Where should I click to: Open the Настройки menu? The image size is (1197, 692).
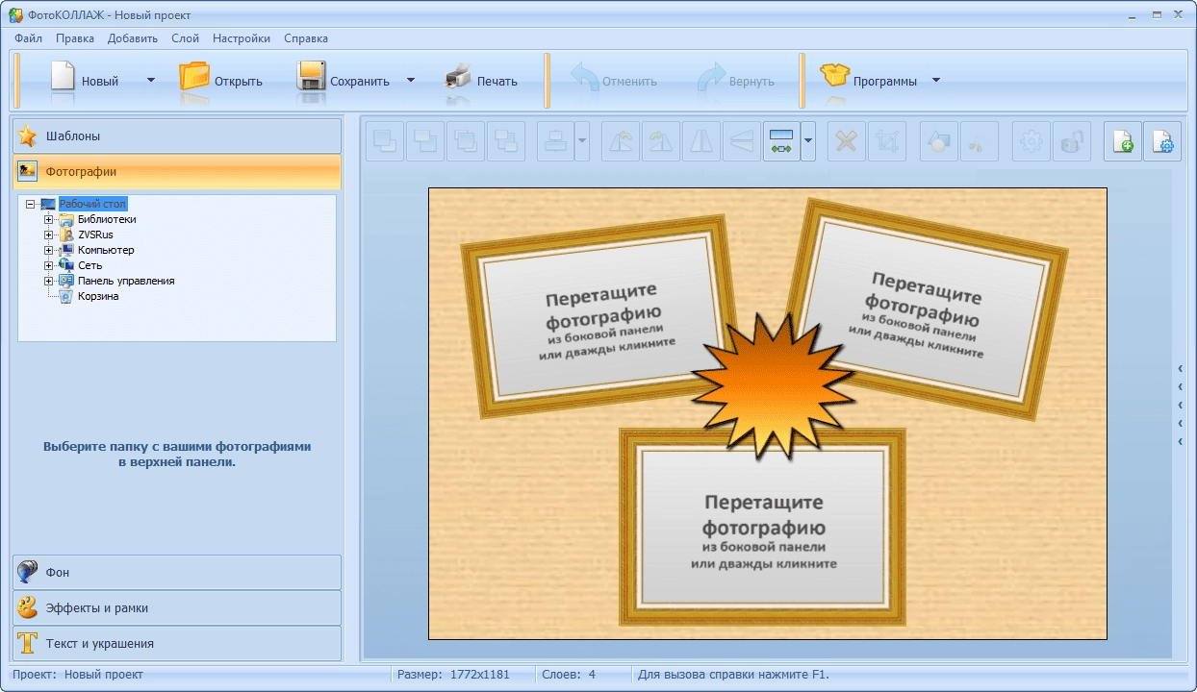tap(242, 38)
